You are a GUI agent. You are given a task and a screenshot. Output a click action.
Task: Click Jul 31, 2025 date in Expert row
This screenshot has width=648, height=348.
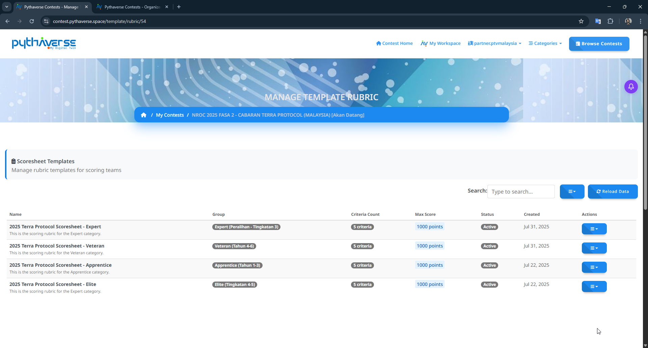coord(536,227)
